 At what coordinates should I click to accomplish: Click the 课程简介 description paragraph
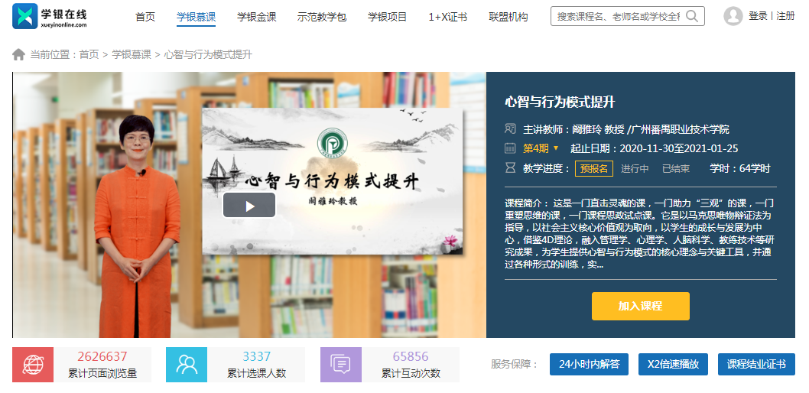(x=640, y=234)
